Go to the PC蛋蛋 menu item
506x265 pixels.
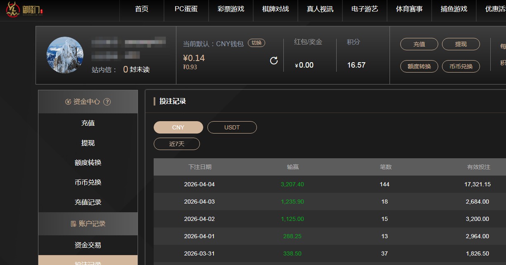pyautogui.click(x=186, y=11)
